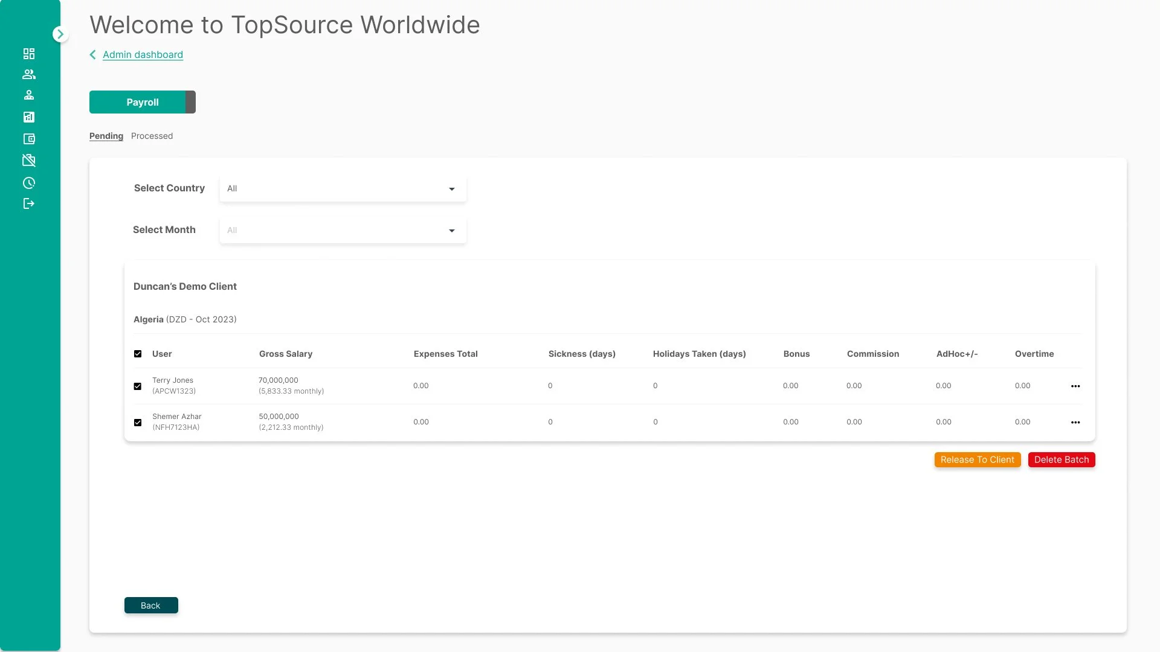Open the Select Country dropdown
The height and width of the screenshot is (652, 1160).
343,188
